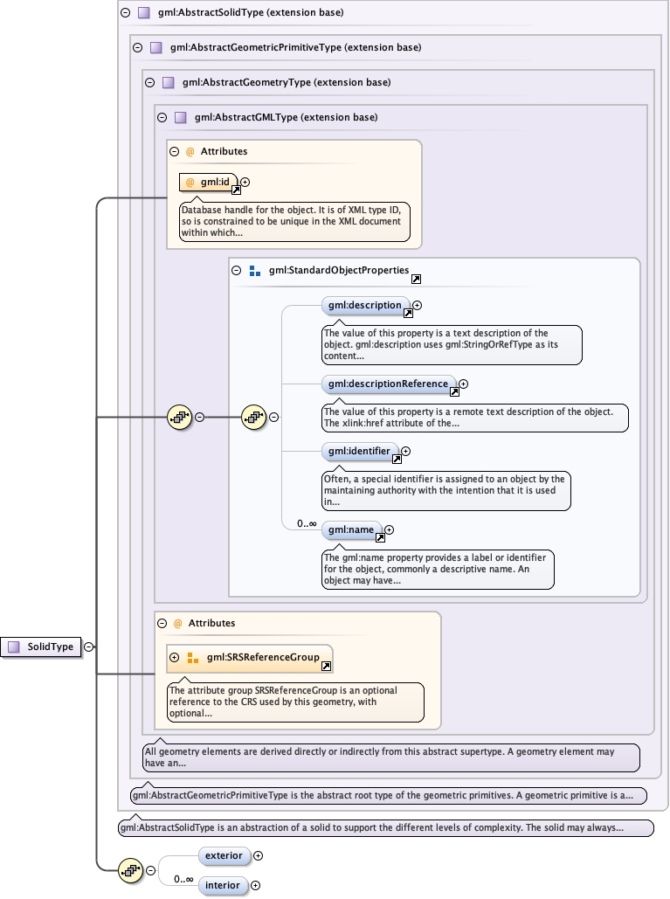Screen dimensions: 670x899
Task: Collapse Attributes box containing SRSReferenceGroup
Action: [x=162, y=623]
